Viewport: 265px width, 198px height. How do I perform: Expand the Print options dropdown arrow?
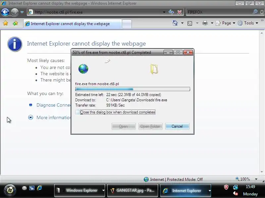(x=212, y=23)
